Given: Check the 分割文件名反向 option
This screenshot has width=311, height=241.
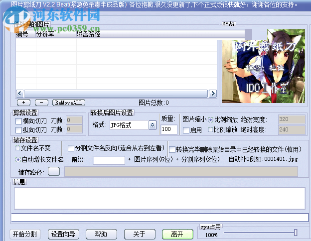Looking at the screenshot, I should click(71, 148).
